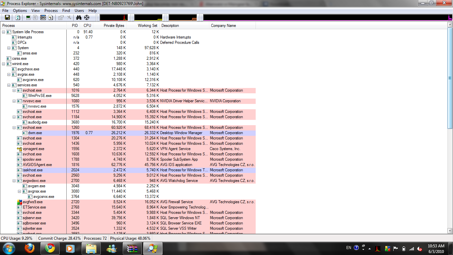Click the yellow commit history mini graph
This screenshot has width=453, height=255.
(148, 18)
